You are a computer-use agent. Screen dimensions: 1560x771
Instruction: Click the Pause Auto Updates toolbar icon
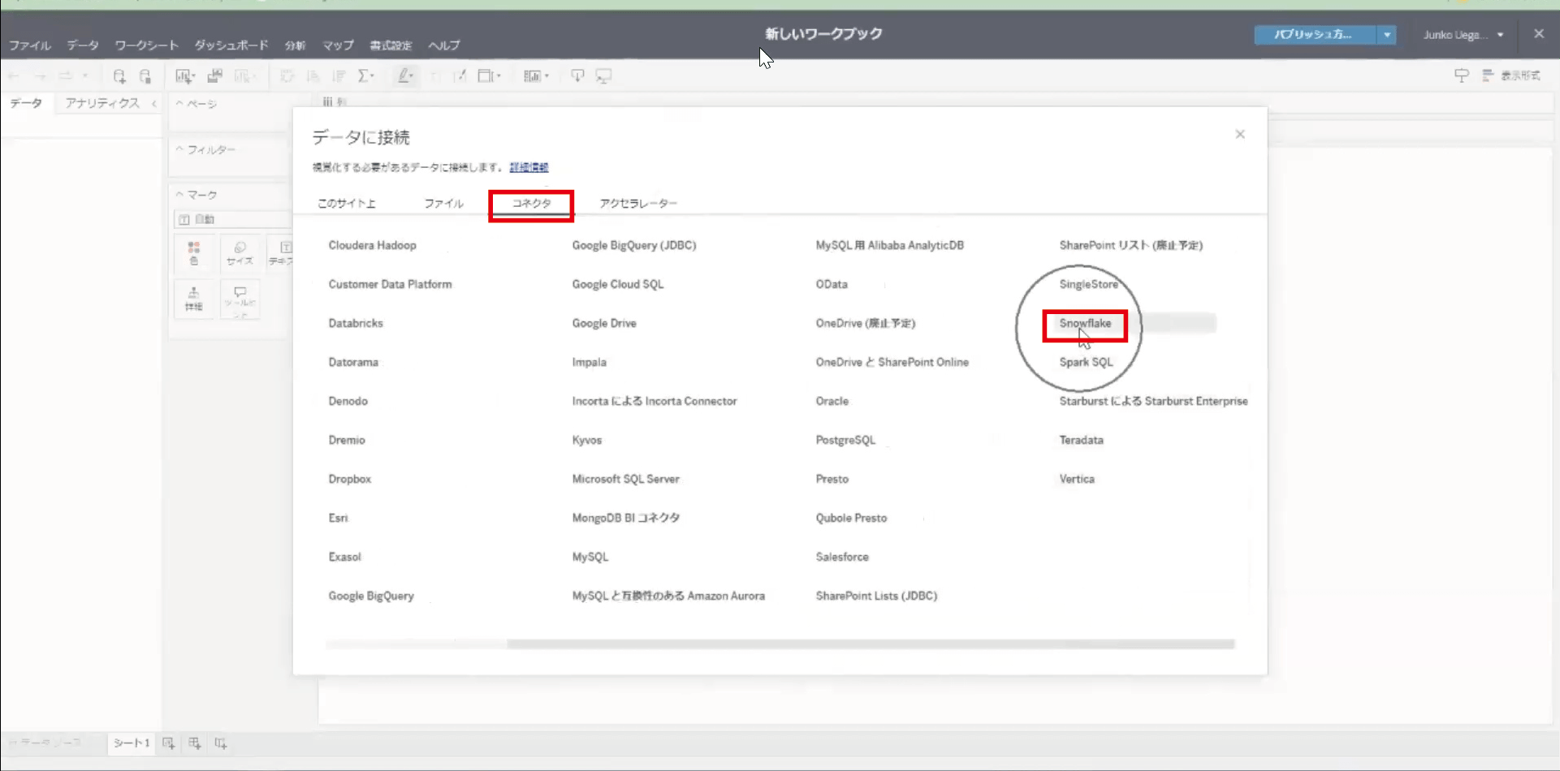pos(145,76)
